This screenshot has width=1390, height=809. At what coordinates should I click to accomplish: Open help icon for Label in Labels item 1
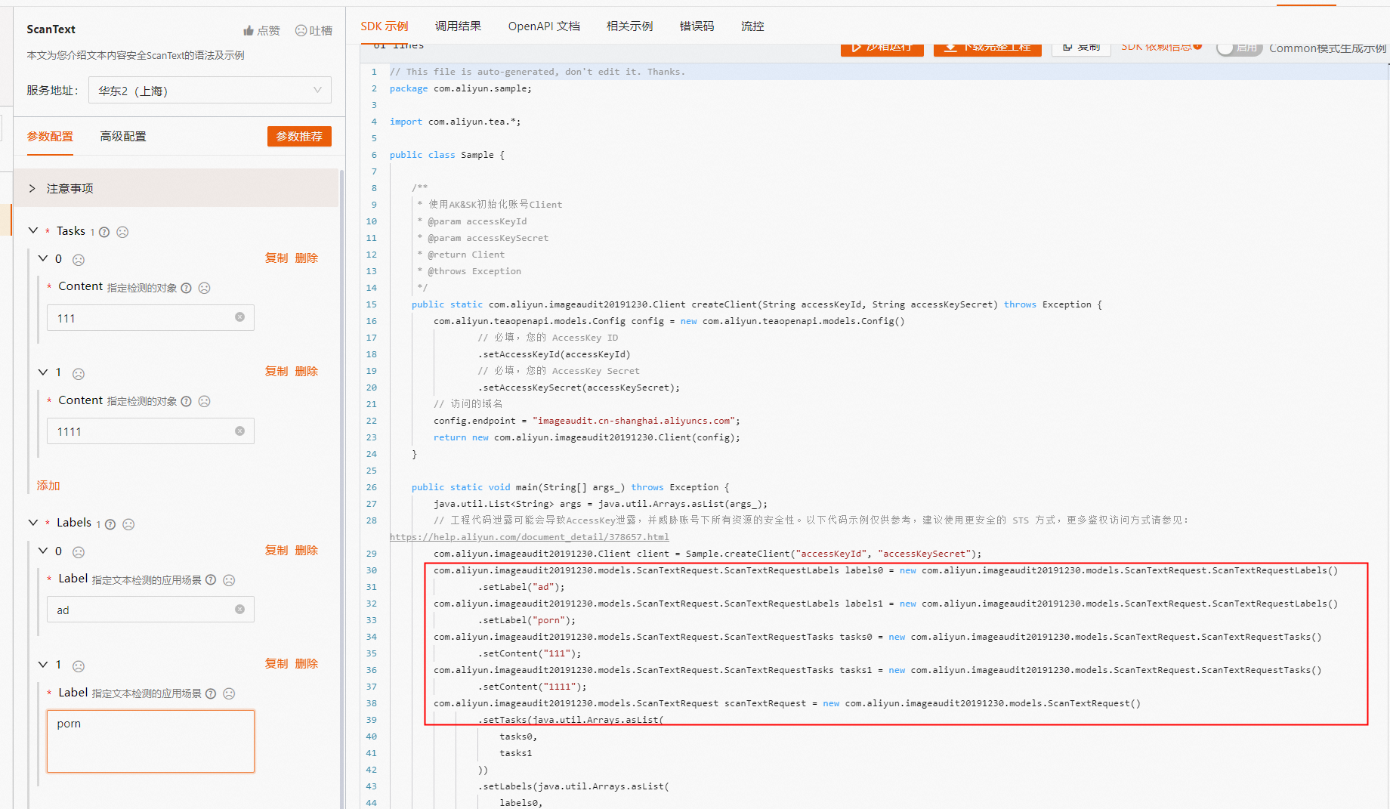(x=211, y=693)
